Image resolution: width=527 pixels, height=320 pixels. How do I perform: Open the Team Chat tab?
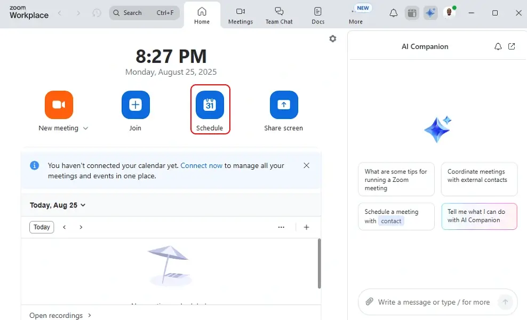pos(279,15)
